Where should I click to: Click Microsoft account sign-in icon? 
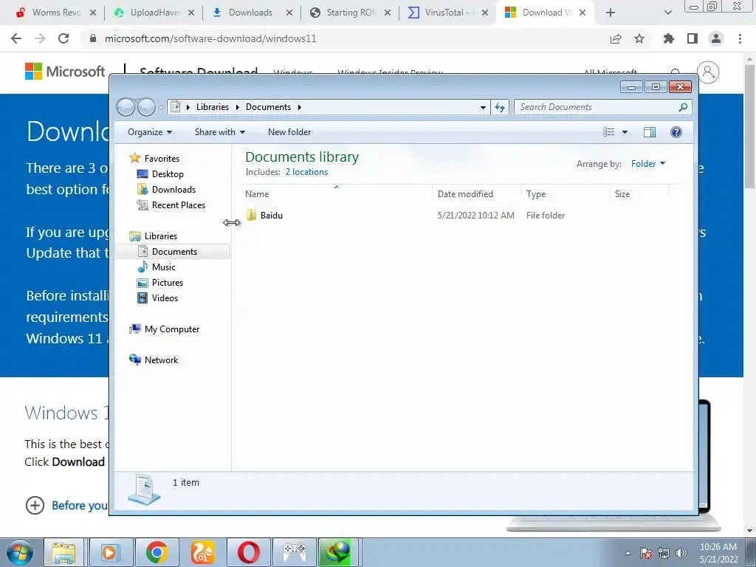click(x=708, y=72)
